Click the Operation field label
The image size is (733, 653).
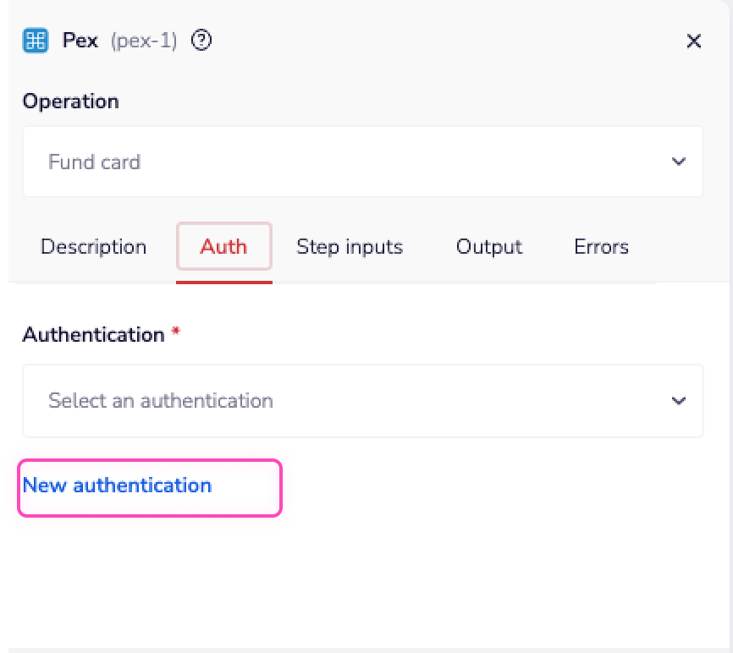(x=70, y=102)
